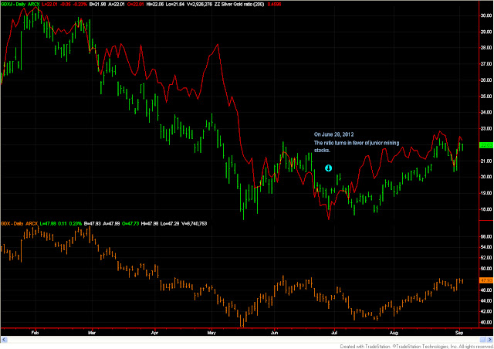Click the 30.00 price axis label
Viewport: 494px width, 349px height.
tap(486, 15)
